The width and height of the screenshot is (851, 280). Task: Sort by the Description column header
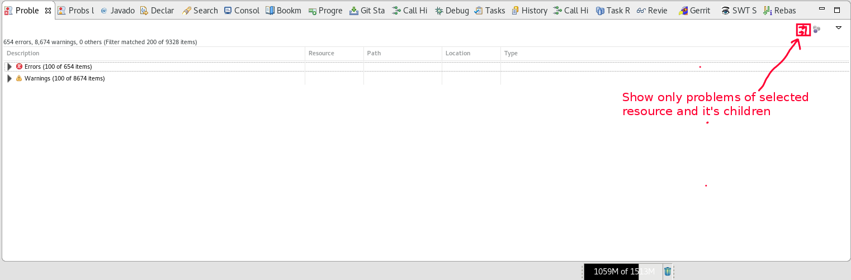pos(154,53)
